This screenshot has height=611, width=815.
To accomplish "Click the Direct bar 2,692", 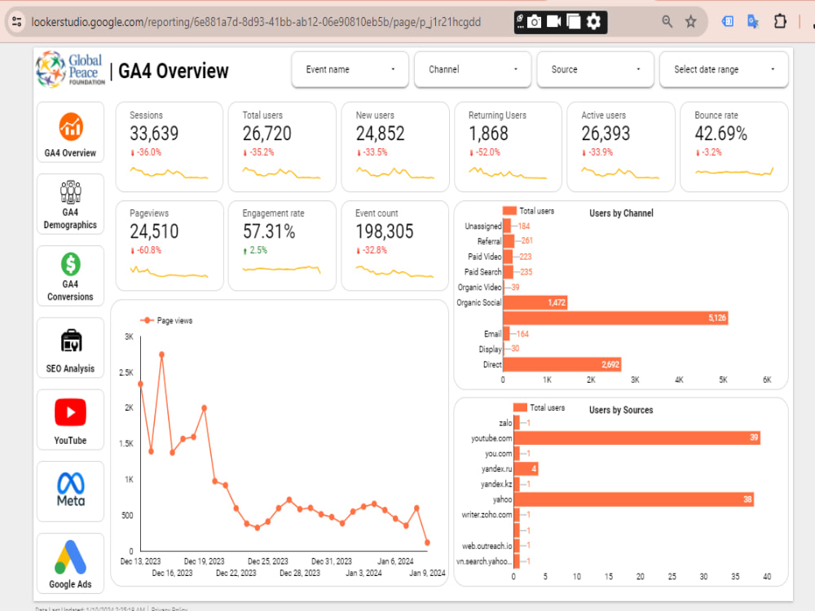I will pyautogui.click(x=562, y=364).
